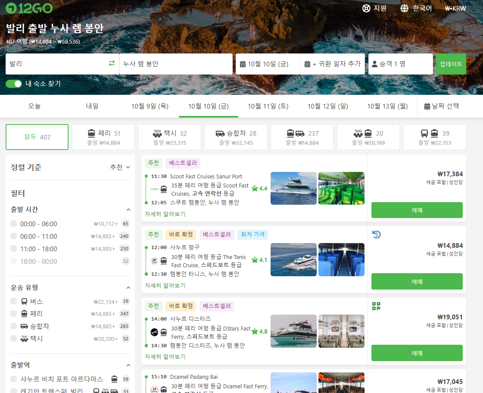This screenshot has width=483, height=393.
Task: Click the Tanis operator logo icon
Action: [155, 261]
